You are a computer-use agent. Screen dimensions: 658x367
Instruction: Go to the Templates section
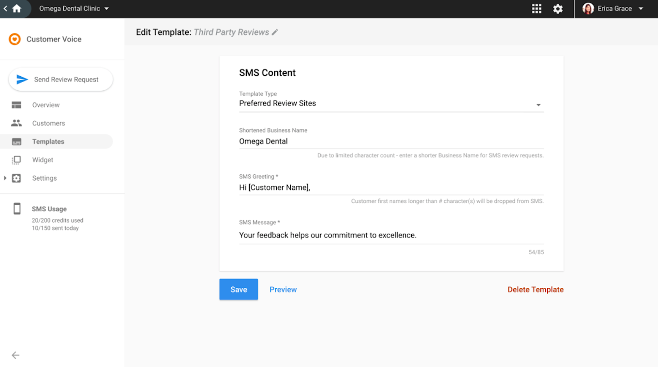click(x=48, y=141)
